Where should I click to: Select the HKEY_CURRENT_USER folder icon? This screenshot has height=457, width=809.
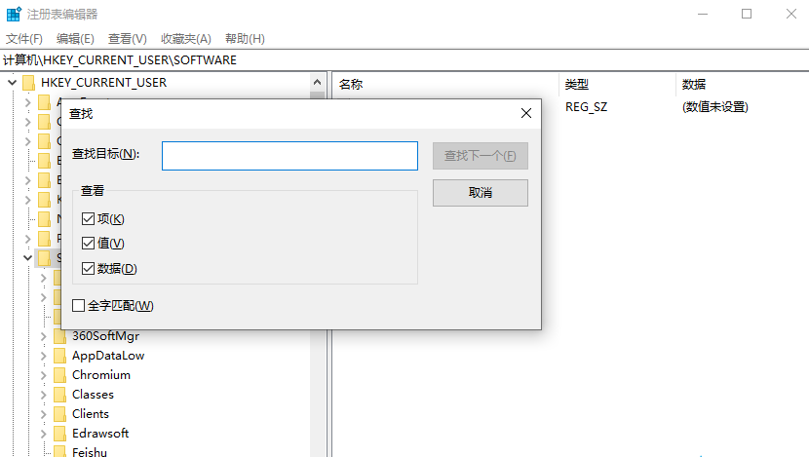pyautogui.click(x=29, y=83)
